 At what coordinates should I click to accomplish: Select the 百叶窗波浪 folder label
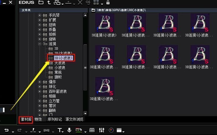(x=58, y=92)
